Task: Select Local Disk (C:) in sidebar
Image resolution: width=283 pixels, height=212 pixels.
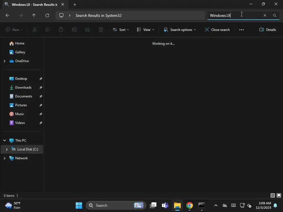Action: pyautogui.click(x=28, y=149)
